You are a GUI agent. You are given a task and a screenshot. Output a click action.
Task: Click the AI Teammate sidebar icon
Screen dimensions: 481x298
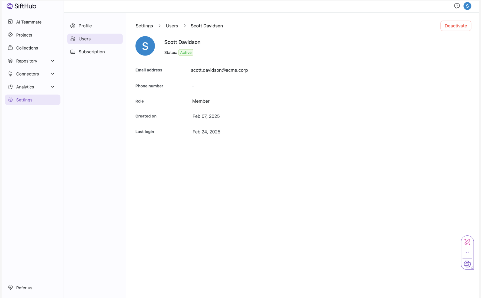[x=10, y=22]
